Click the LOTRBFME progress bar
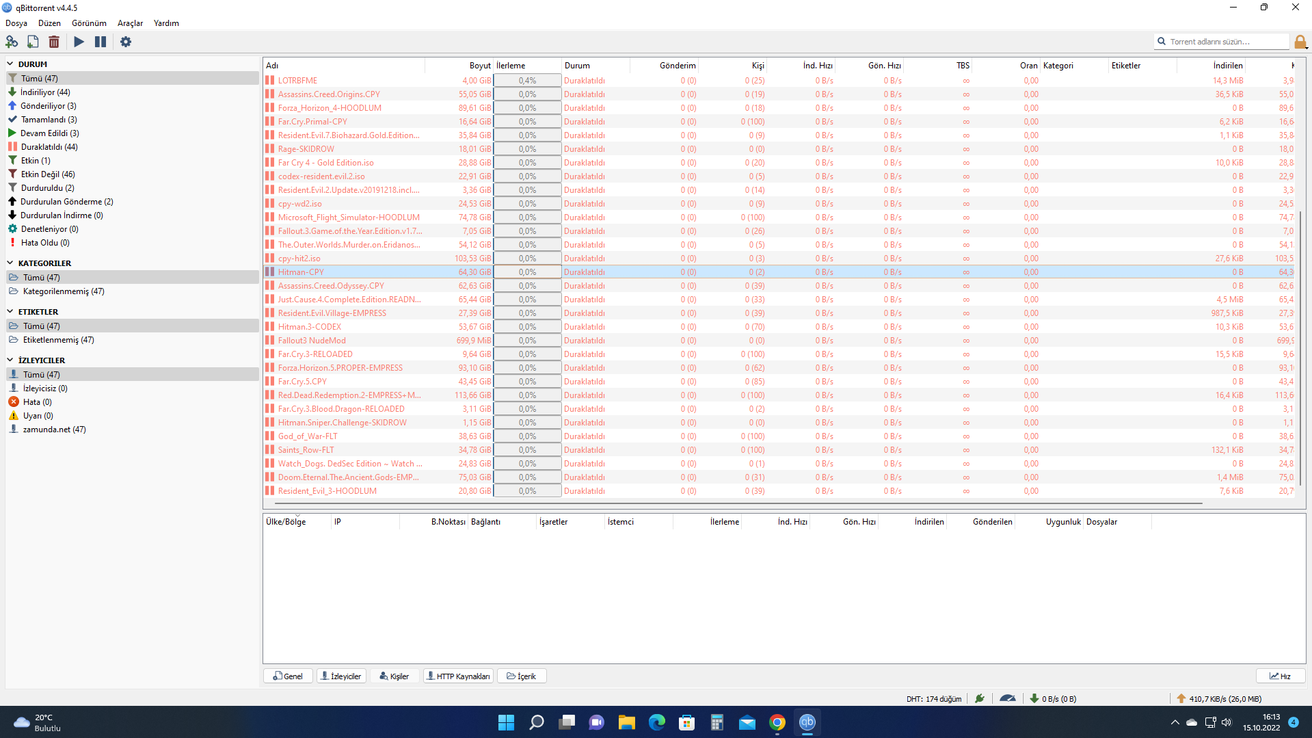 point(528,81)
